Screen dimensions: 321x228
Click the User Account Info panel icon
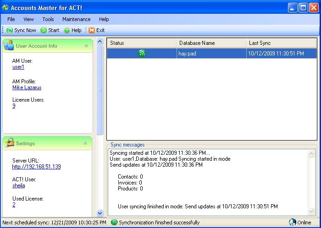[x=9, y=45]
